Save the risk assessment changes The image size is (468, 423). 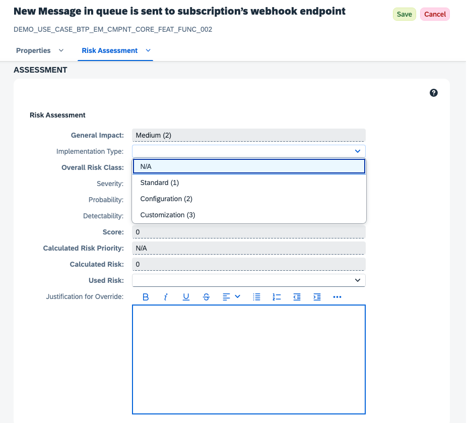point(404,14)
